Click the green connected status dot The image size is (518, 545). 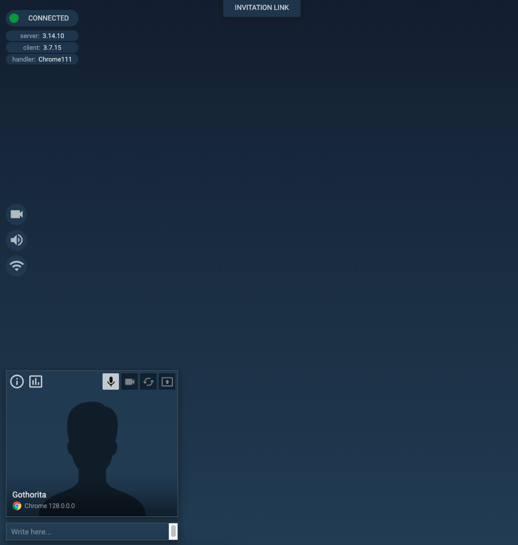14,18
